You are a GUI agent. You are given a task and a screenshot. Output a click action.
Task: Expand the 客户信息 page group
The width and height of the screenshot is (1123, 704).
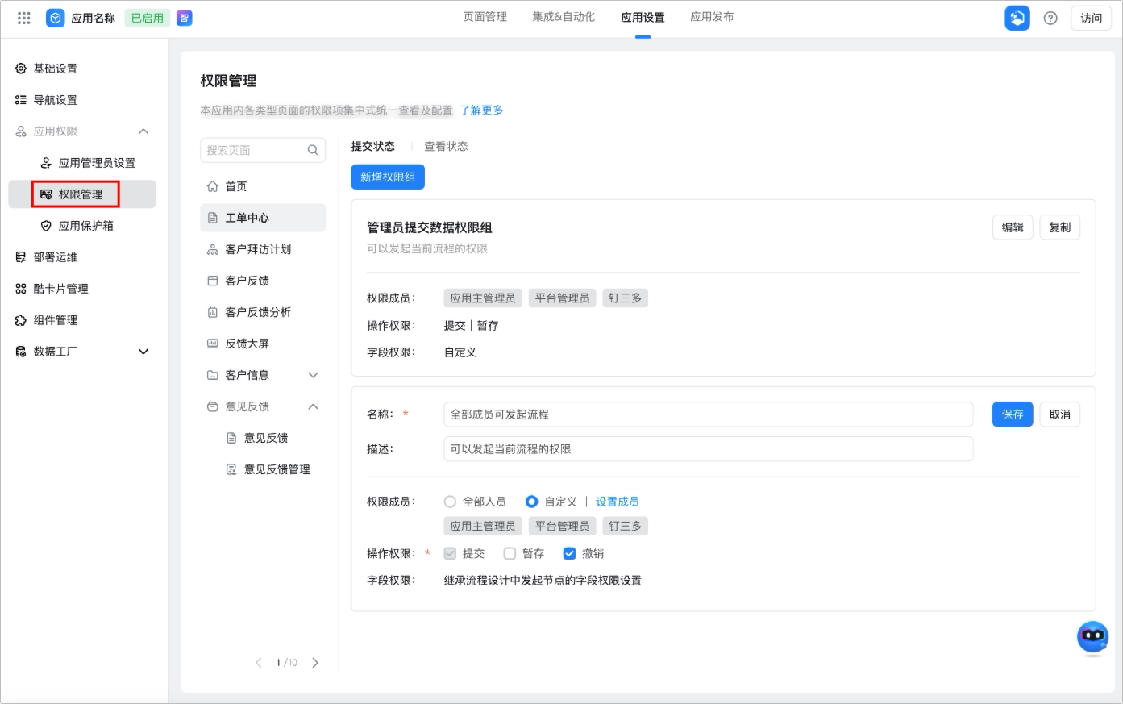pyautogui.click(x=314, y=375)
